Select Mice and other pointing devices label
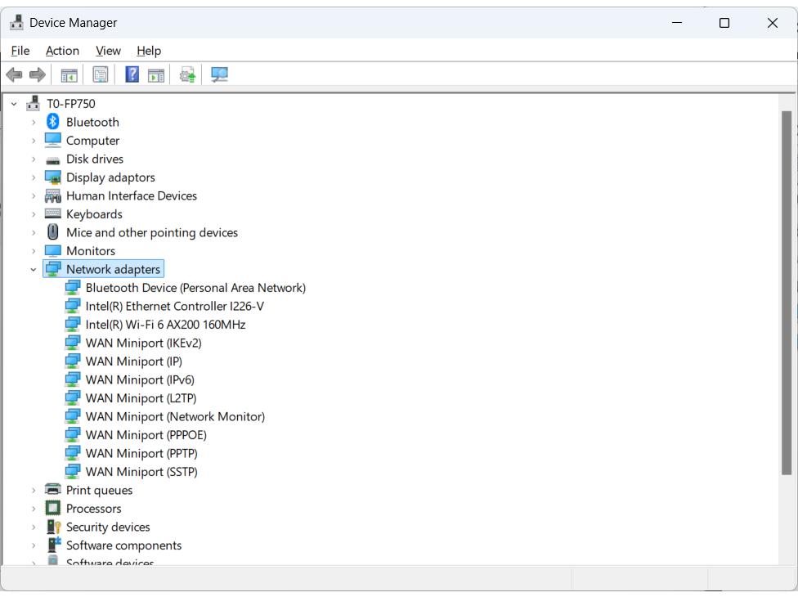 coord(151,232)
